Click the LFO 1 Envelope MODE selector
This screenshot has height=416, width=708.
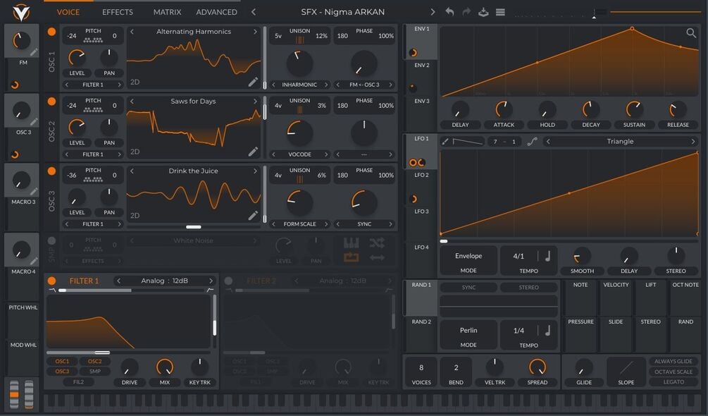pyautogui.click(x=468, y=261)
